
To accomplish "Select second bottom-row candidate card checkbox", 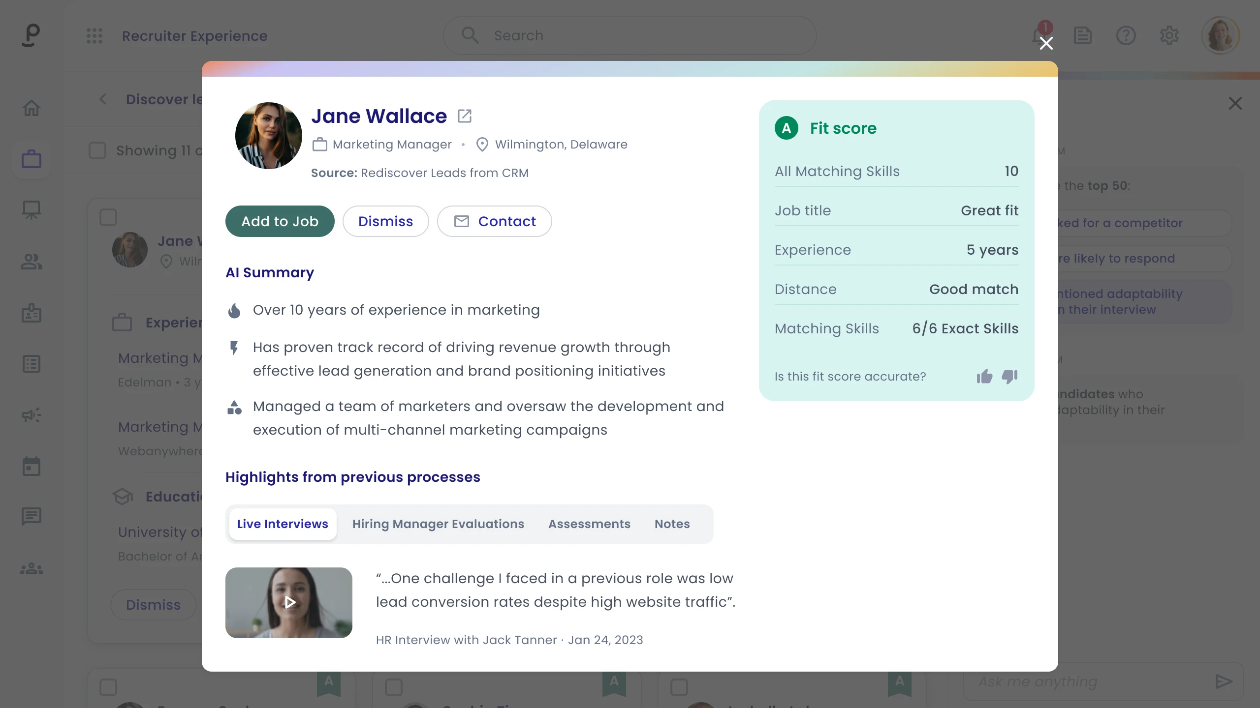I will (x=394, y=687).
